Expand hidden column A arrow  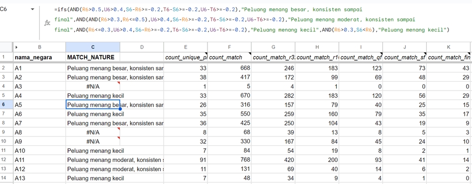[16, 47]
